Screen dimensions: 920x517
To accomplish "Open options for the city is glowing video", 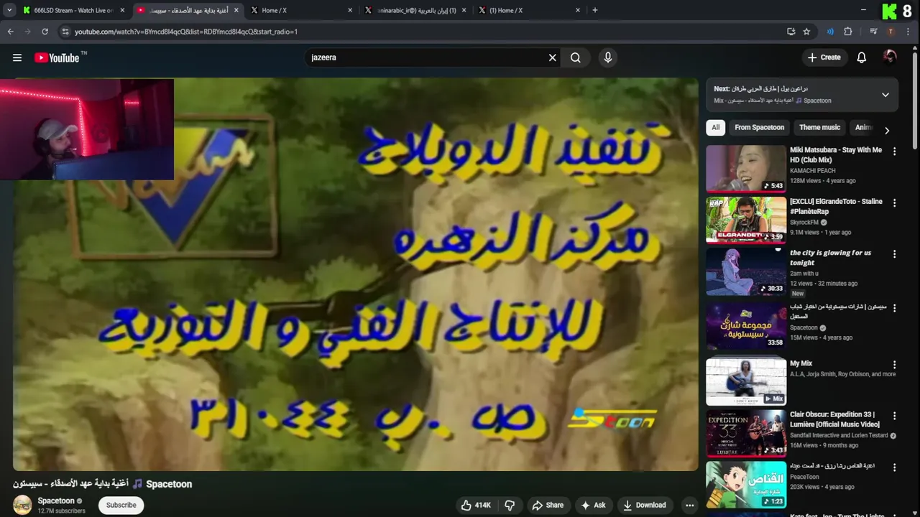I will pyautogui.click(x=894, y=254).
